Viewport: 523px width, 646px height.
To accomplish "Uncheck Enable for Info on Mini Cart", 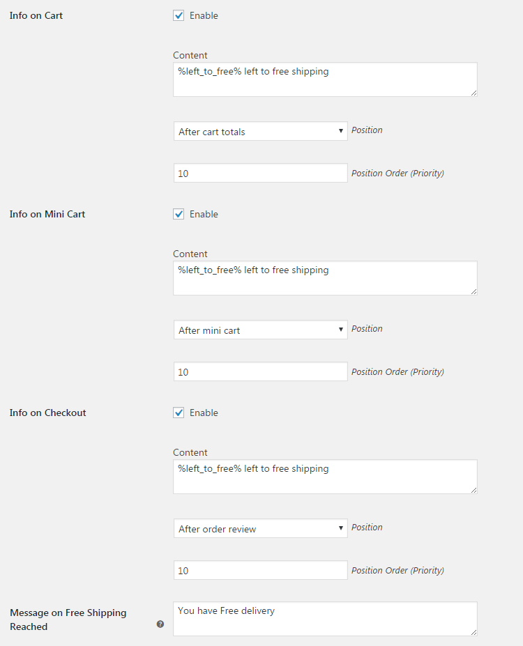I will click(179, 214).
